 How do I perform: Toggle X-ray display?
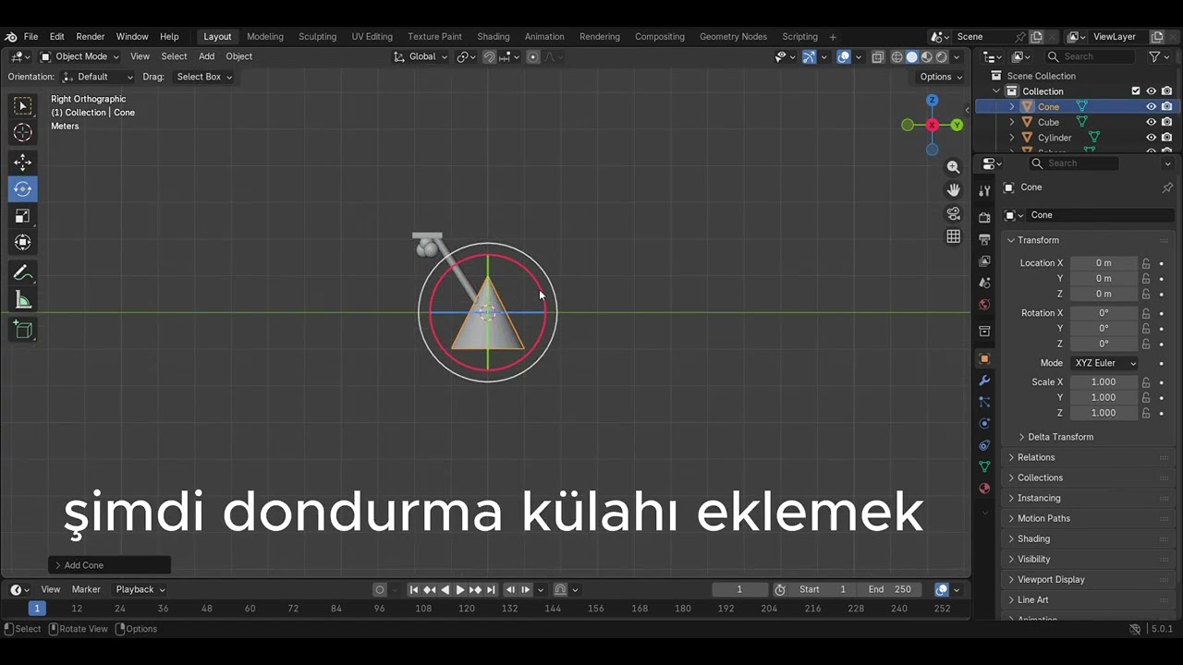(878, 57)
